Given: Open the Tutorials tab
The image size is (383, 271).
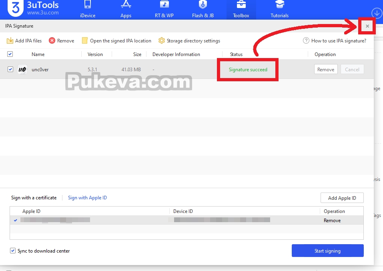Looking at the screenshot, I should (x=279, y=10).
